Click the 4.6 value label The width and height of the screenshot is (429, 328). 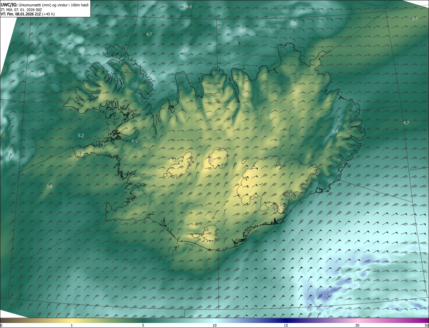pyautogui.click(x=189, y=7)
